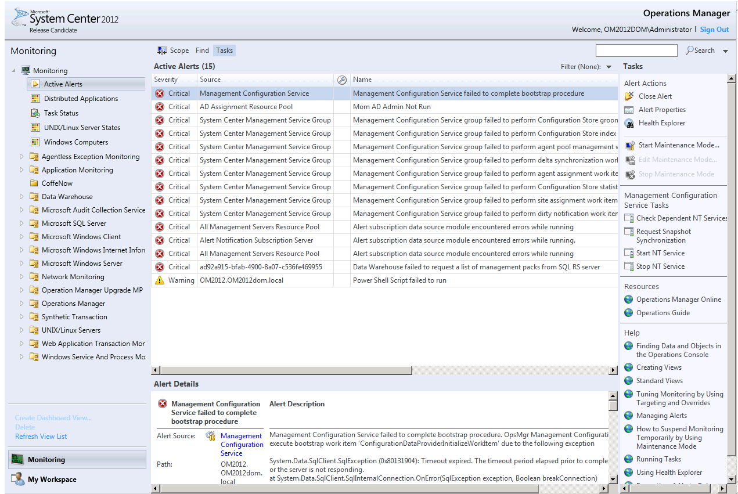Click the Sign Out link
Screen dimensions: 738x494
click(714, 30)
